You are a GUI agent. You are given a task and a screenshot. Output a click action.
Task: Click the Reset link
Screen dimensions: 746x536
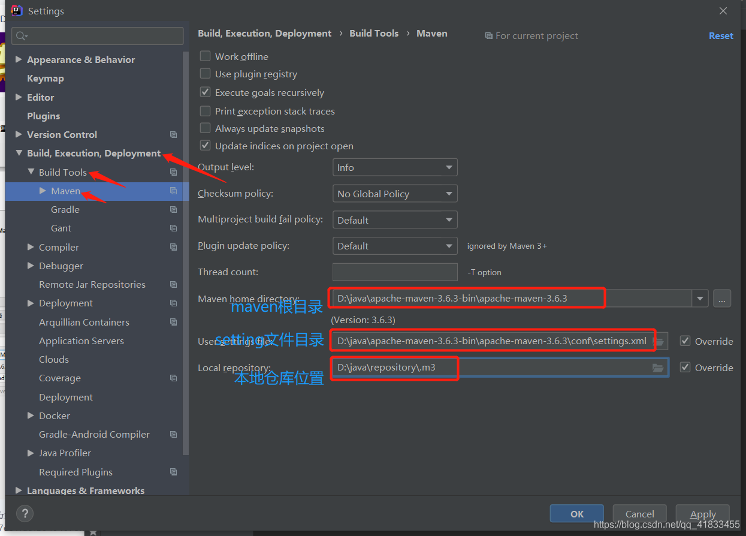pos(721,36)
